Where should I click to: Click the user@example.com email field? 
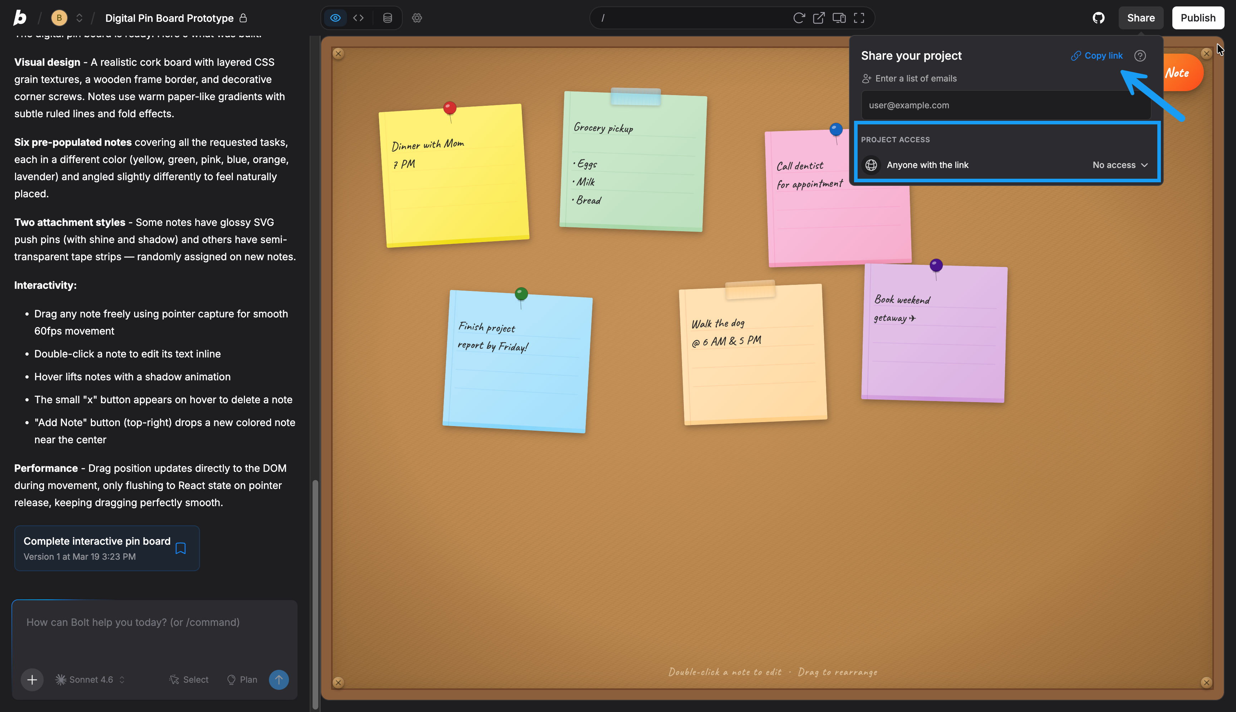[x=1006, y=105]
